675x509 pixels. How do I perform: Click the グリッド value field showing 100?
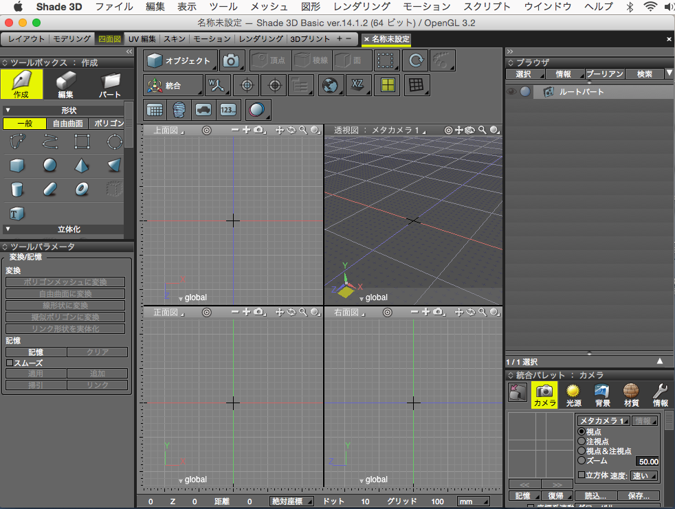click(437, 501)
